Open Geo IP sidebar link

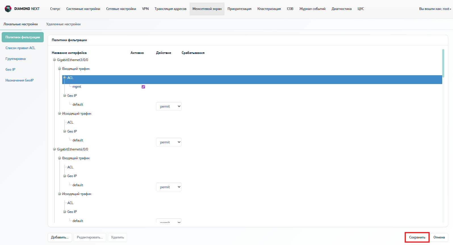point(11,70)
